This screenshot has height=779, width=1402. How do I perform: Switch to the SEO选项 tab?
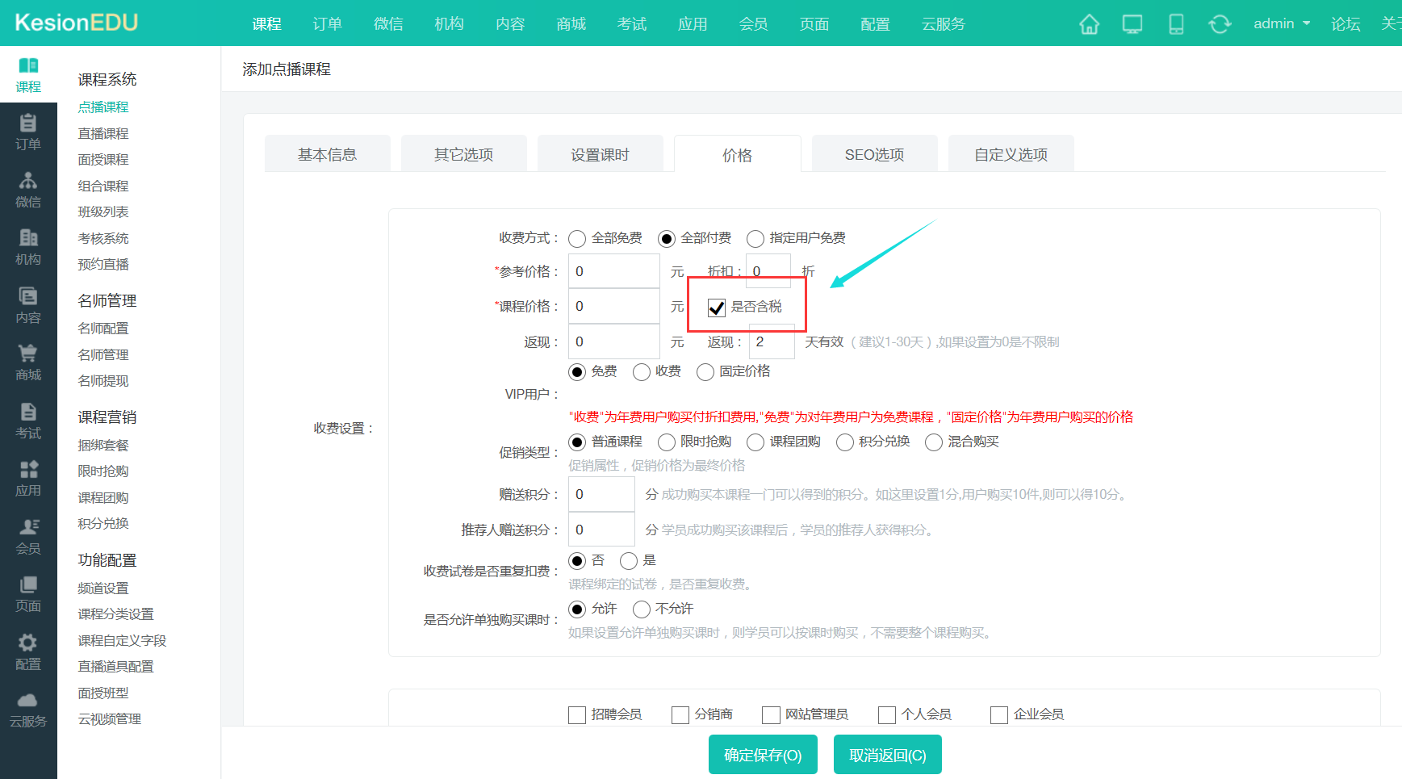(x=874, y=153)
